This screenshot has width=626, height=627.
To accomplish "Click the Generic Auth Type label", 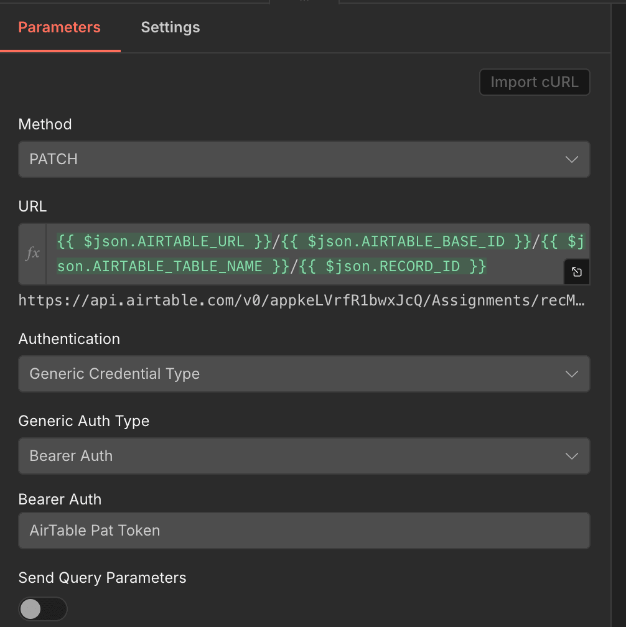I will [x=84, y=421].
